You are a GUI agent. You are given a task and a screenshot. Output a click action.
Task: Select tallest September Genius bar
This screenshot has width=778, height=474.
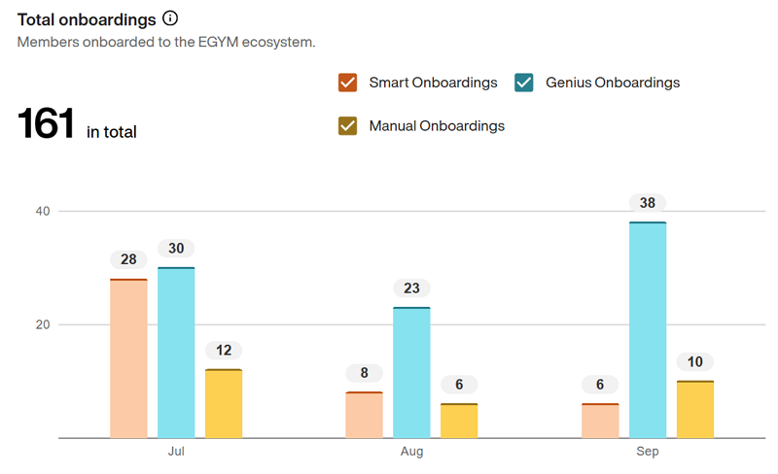[x=648, y=330]
